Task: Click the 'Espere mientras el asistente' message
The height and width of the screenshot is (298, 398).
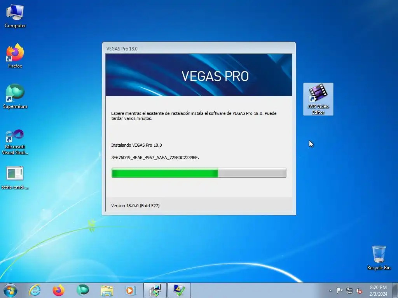Action: [194, 116]
